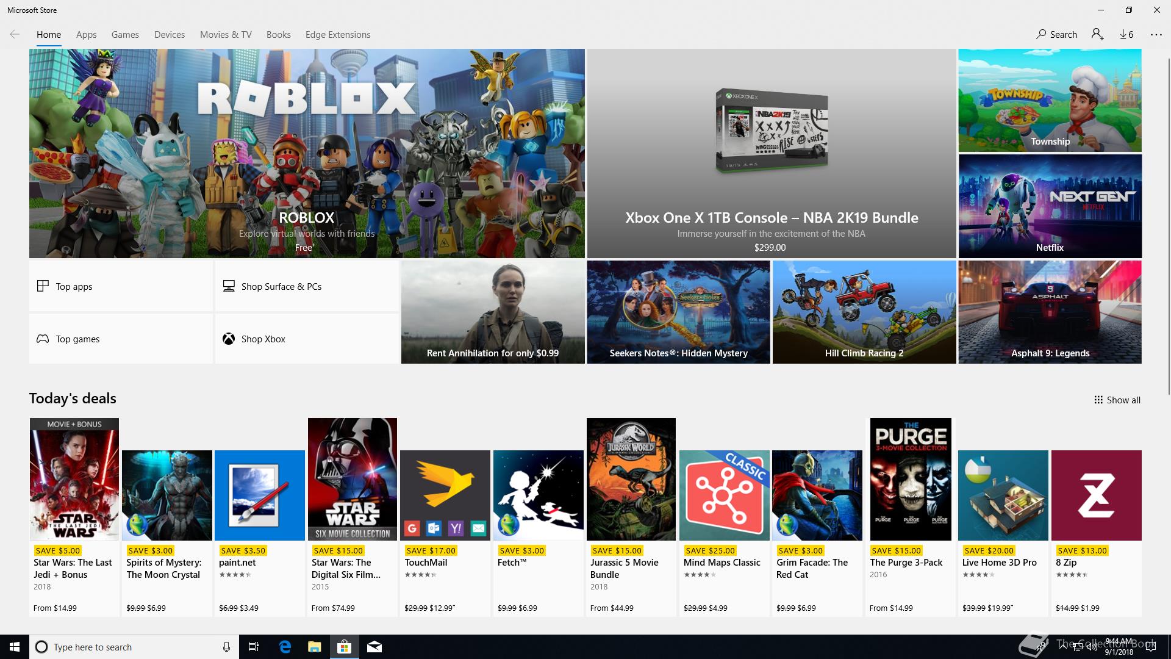1171x659 pixels.
Task: Click the Shop Xbox link
Action: [x=307, y=339]
